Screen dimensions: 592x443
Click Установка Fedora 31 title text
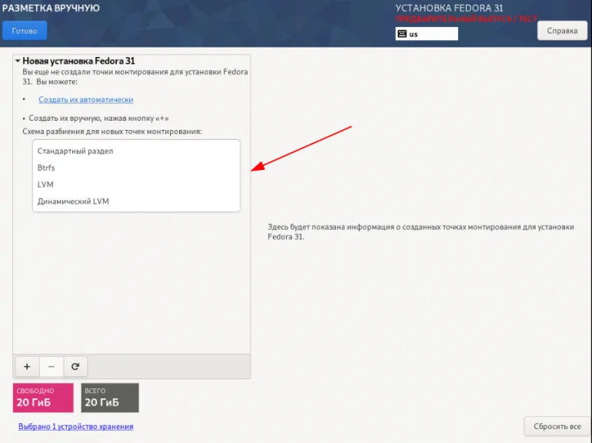coord(449,8)
